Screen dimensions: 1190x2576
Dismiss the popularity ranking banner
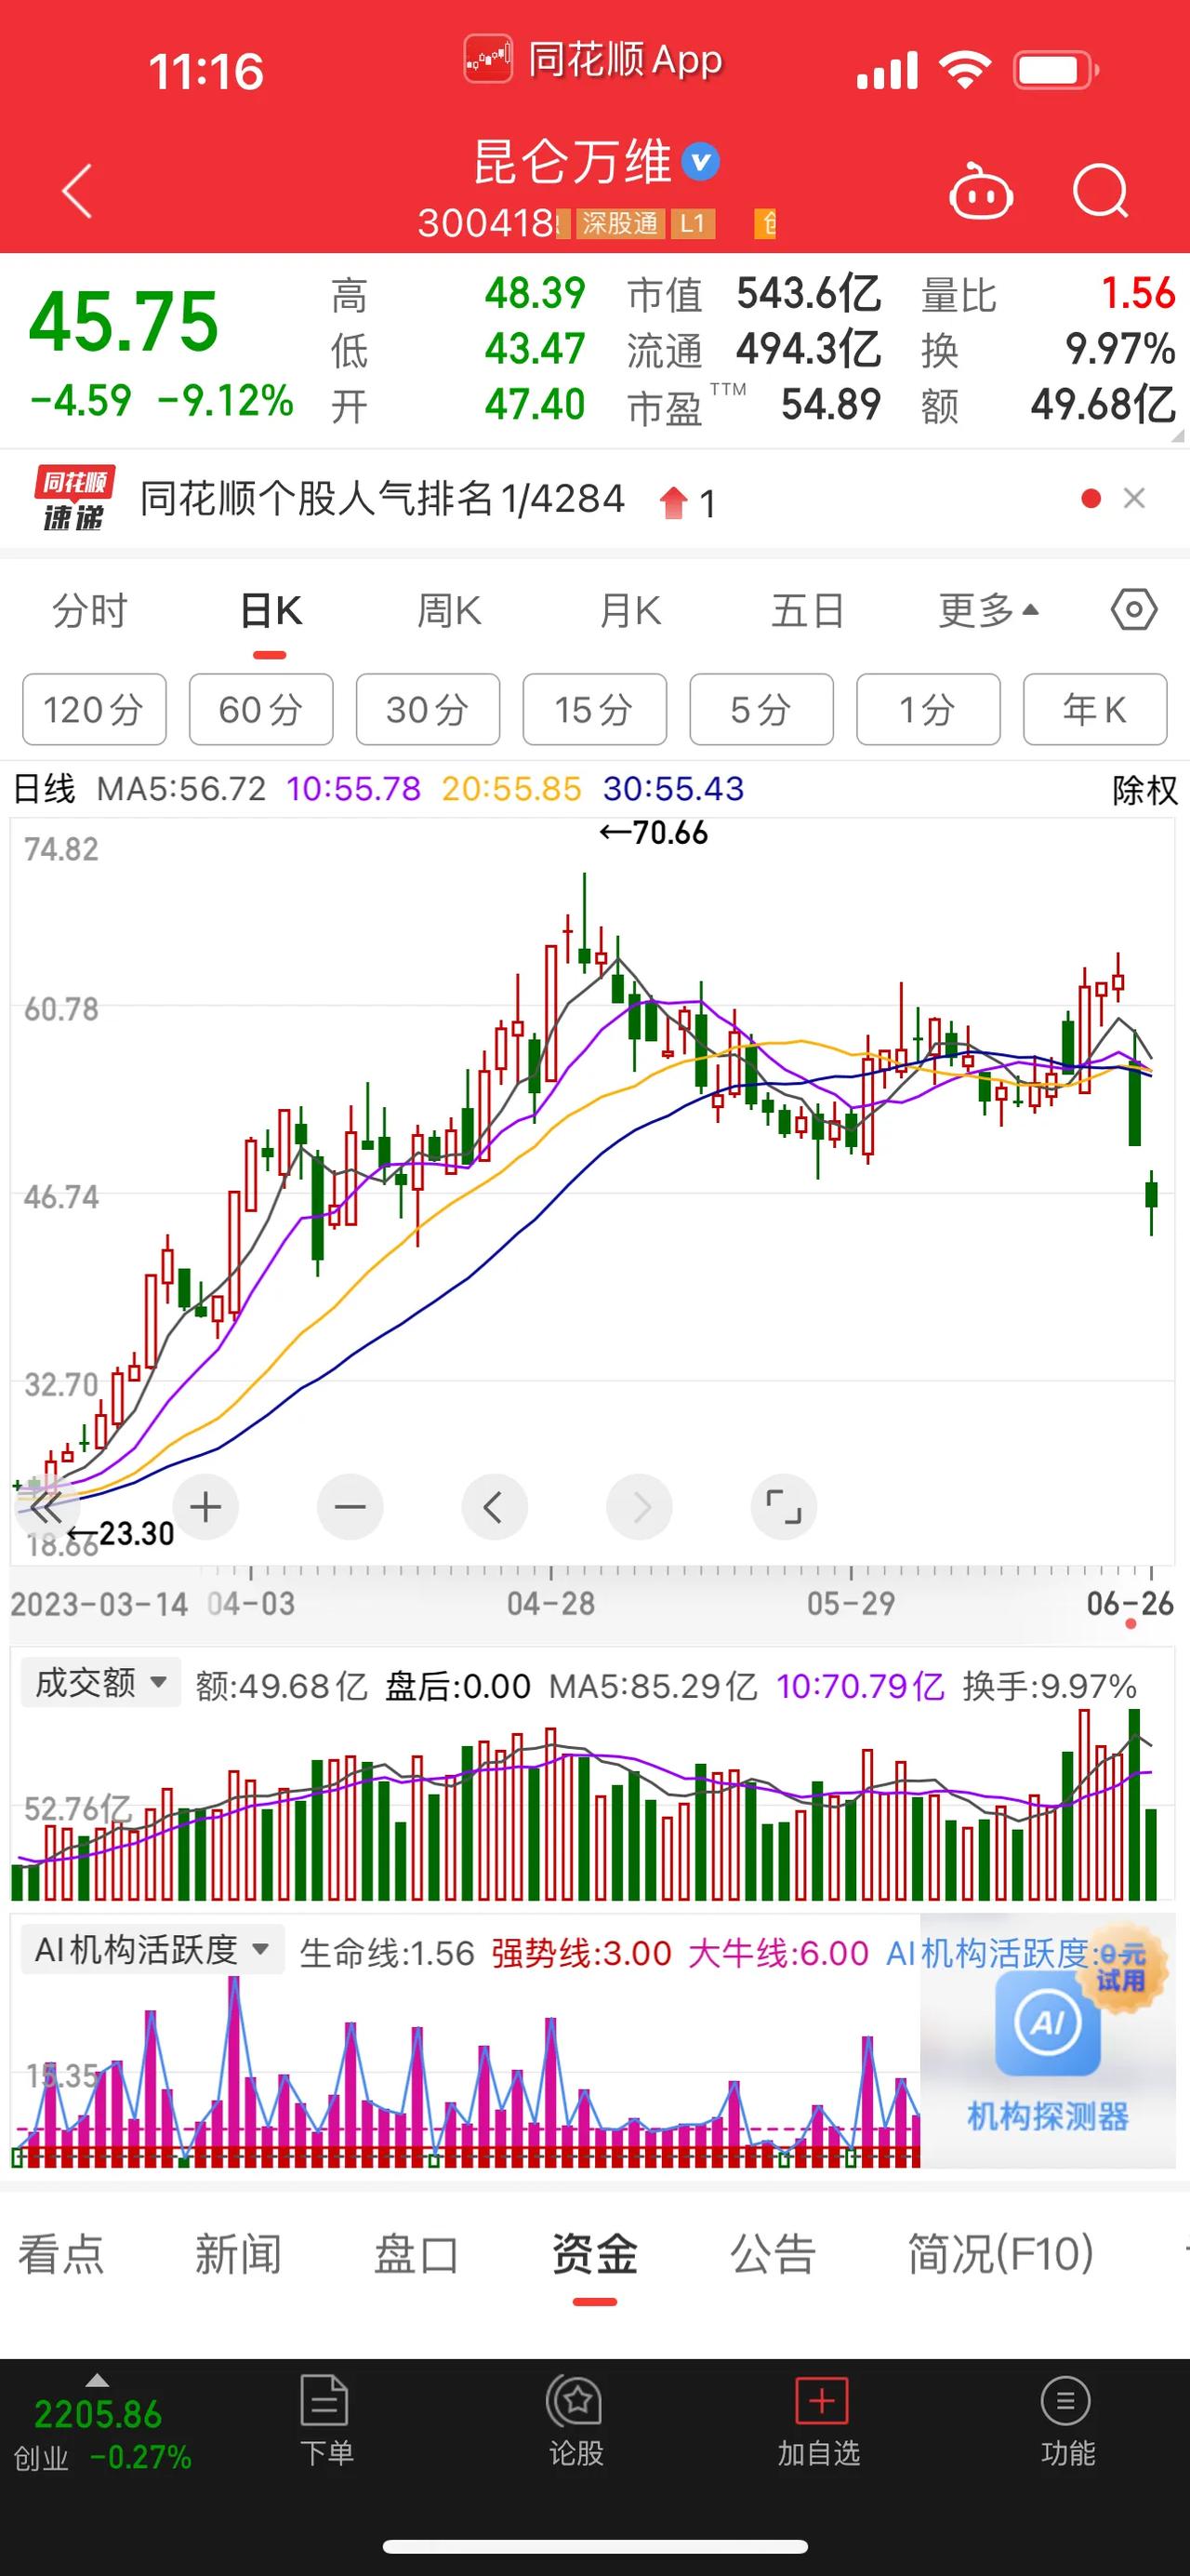(x=1134, y=498)
